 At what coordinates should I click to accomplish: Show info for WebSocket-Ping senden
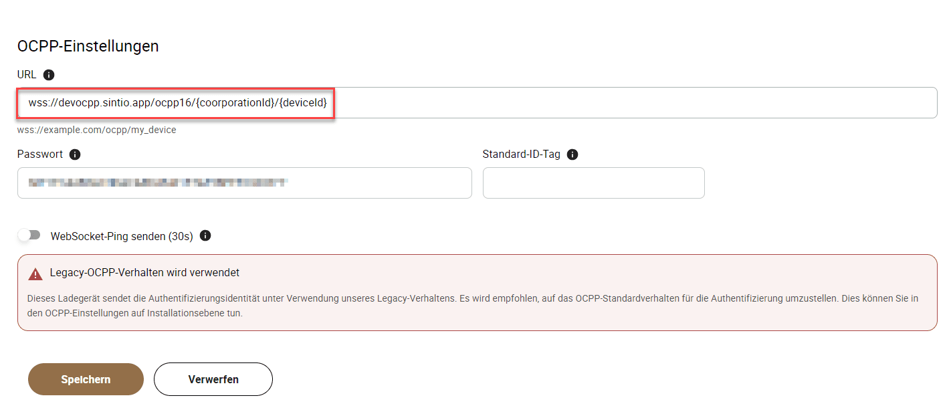(x=205, y=236)
